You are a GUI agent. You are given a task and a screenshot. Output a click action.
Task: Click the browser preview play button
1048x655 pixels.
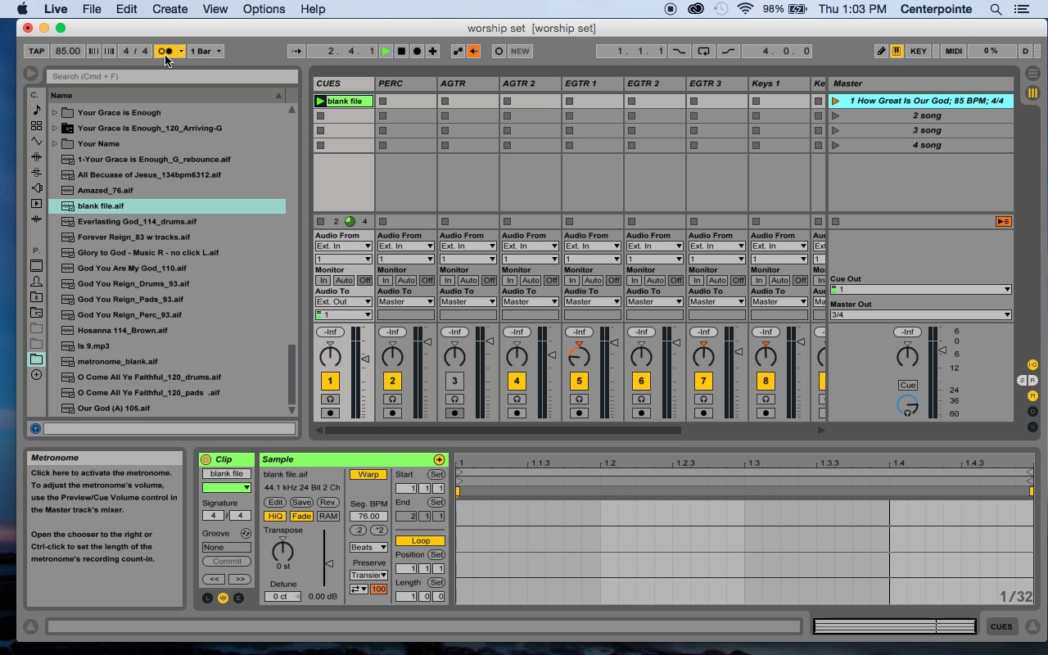pos(31,74)
